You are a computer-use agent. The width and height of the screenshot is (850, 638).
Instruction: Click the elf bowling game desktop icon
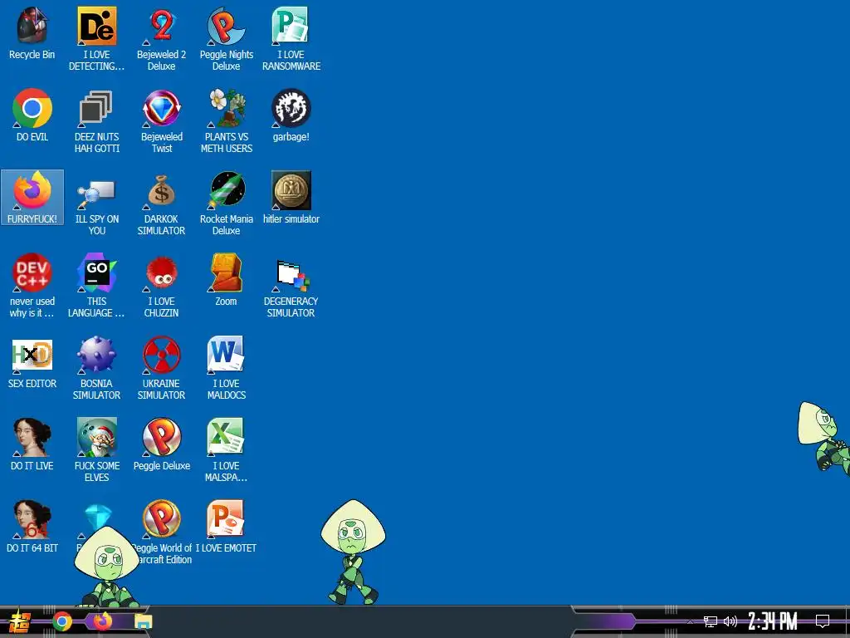click(96, 450)
